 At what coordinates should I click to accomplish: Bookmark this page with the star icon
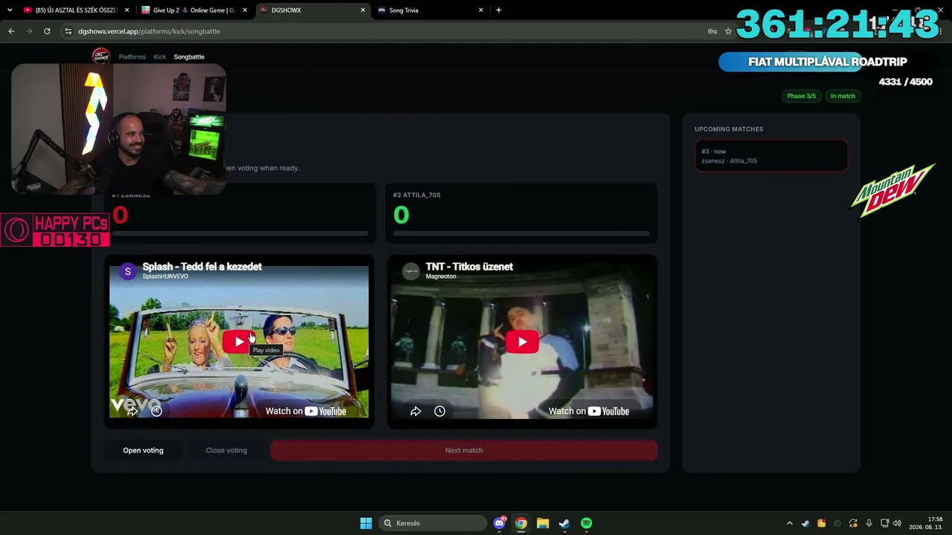click(728, 31)
